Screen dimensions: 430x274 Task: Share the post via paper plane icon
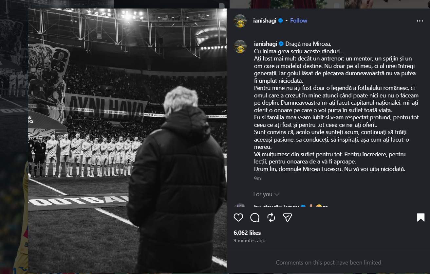[287, 218]
